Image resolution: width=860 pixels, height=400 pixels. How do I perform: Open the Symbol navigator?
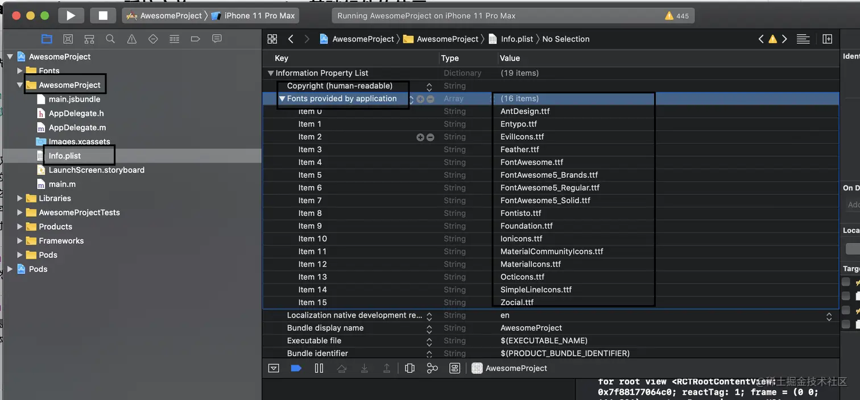(89, 39)
